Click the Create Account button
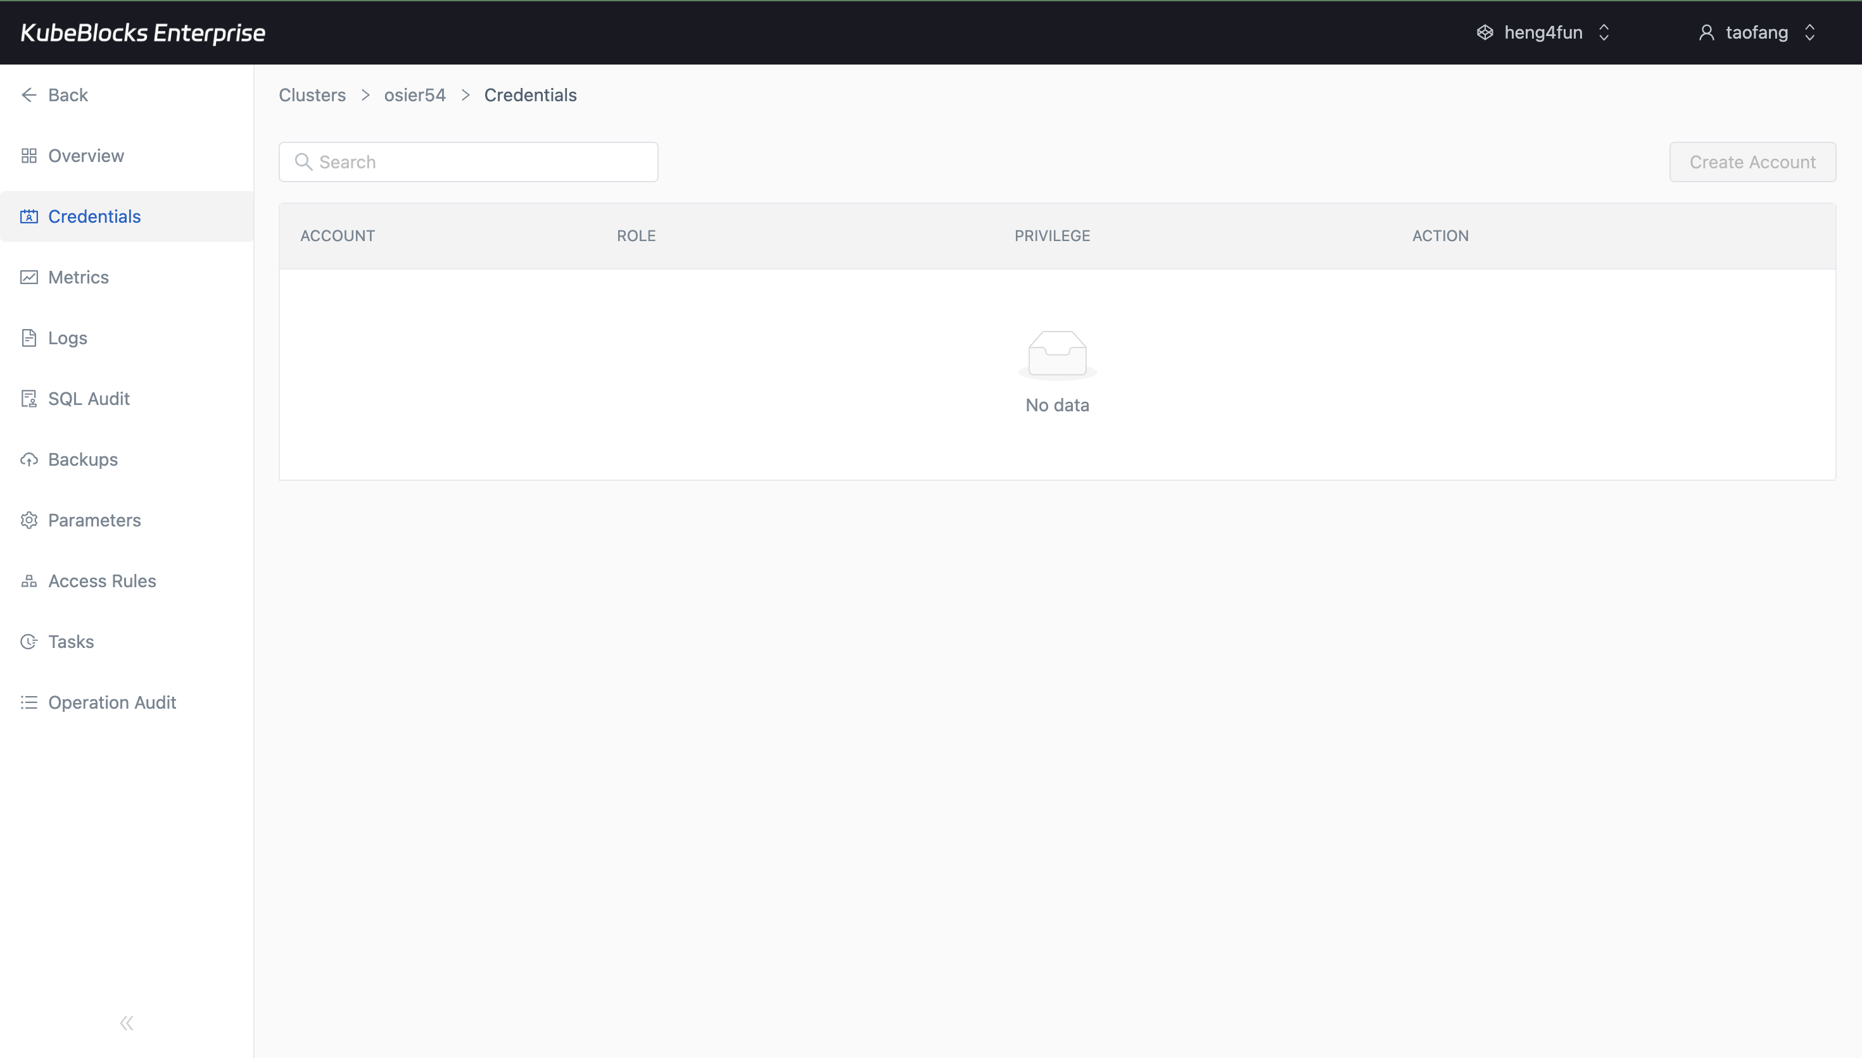1862x1058 pixels. (x=1753, y=161)
